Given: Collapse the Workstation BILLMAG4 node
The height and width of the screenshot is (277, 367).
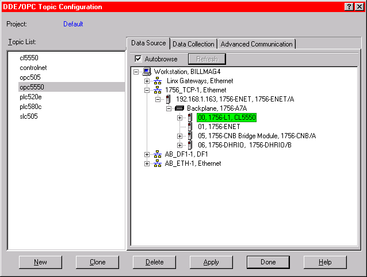Looking at the screenshot, I should pyautogui.click(x=136, y=72).
